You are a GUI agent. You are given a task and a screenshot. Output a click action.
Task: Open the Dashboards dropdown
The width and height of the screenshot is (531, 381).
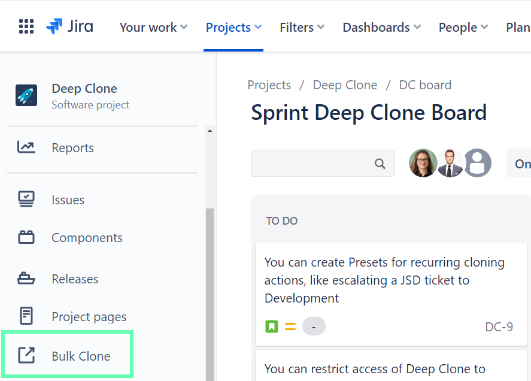pos(381,28)
